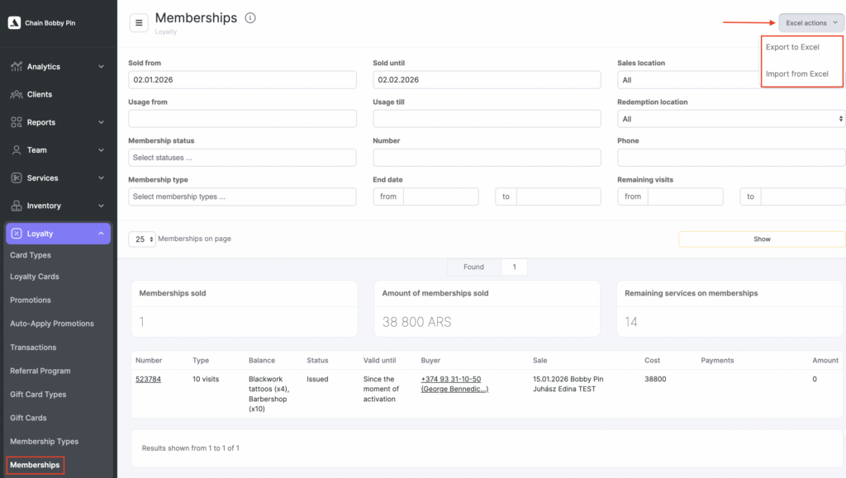Open membership number 523784 link
This screenshot has width=846, height=478.
(148, 380)
